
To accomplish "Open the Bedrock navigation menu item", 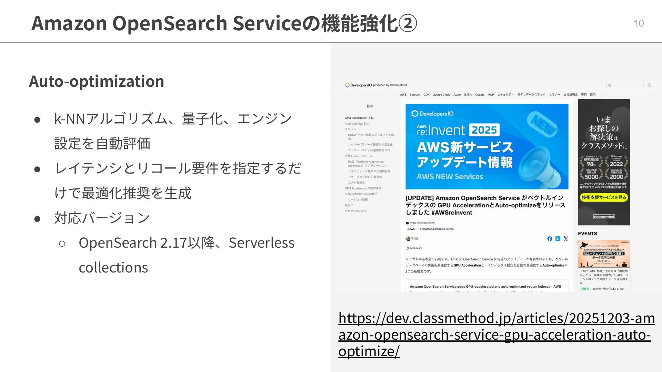I will [x=415, y=95].
